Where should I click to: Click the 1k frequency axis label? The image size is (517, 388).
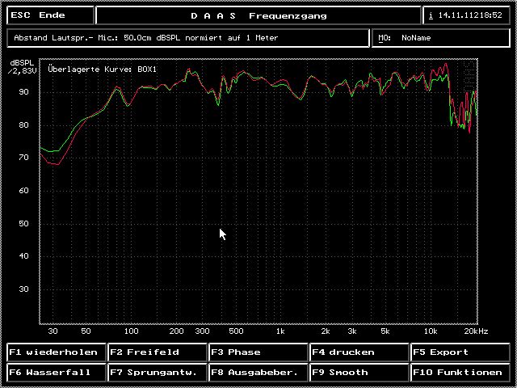coord(280,331)
